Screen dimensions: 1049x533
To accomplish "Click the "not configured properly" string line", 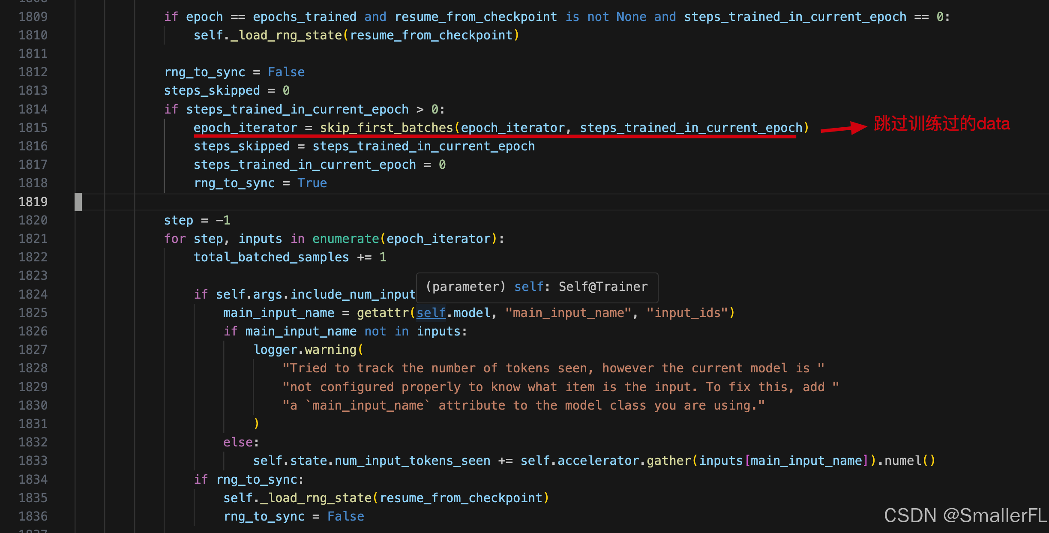I will click(560, 387).
